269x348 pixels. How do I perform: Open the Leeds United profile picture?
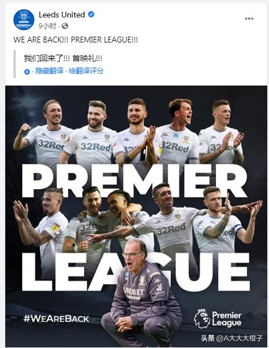24,20
